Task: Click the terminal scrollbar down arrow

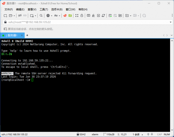Action: 172,130
